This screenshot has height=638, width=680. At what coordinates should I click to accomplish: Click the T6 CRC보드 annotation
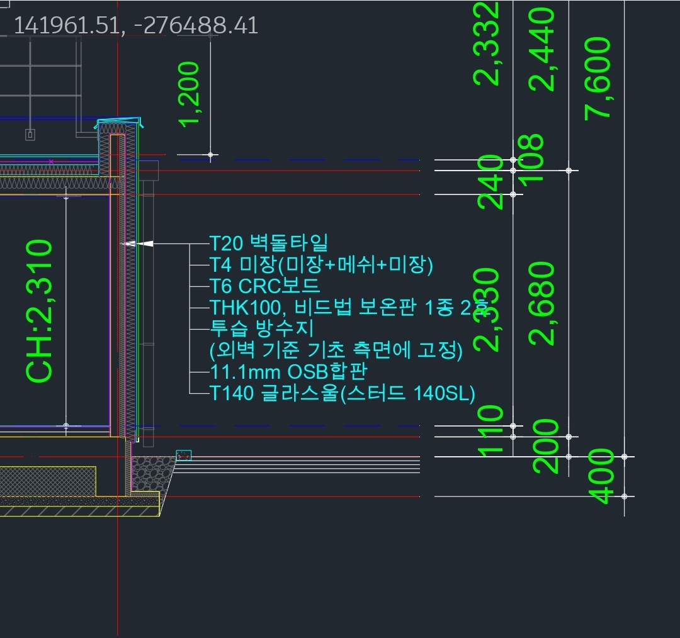pos(264,286)
